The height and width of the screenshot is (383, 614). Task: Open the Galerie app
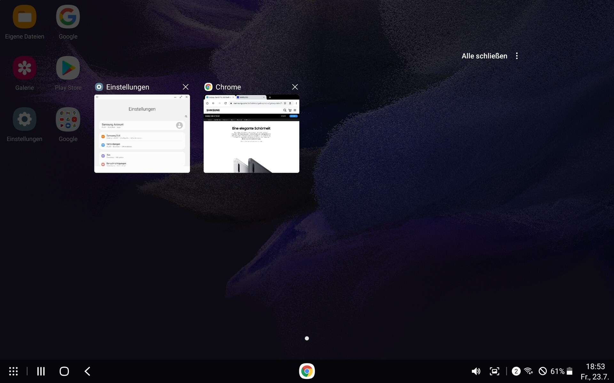[x=25, y=68]
